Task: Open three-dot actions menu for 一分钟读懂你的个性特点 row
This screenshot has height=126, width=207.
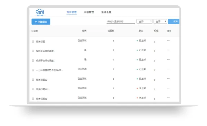Action: coord(168,69)
